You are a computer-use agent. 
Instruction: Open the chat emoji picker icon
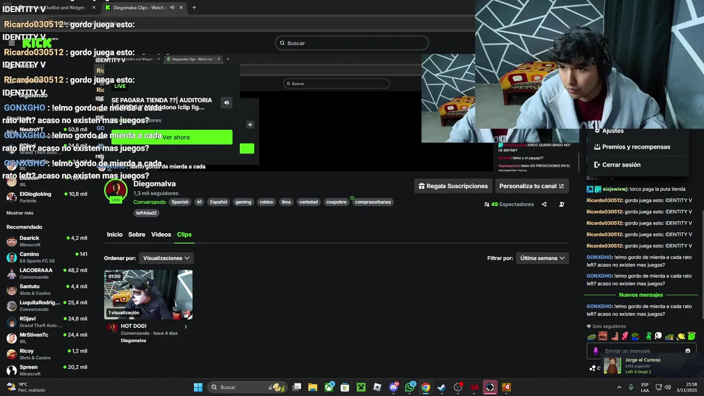point(688,351)
